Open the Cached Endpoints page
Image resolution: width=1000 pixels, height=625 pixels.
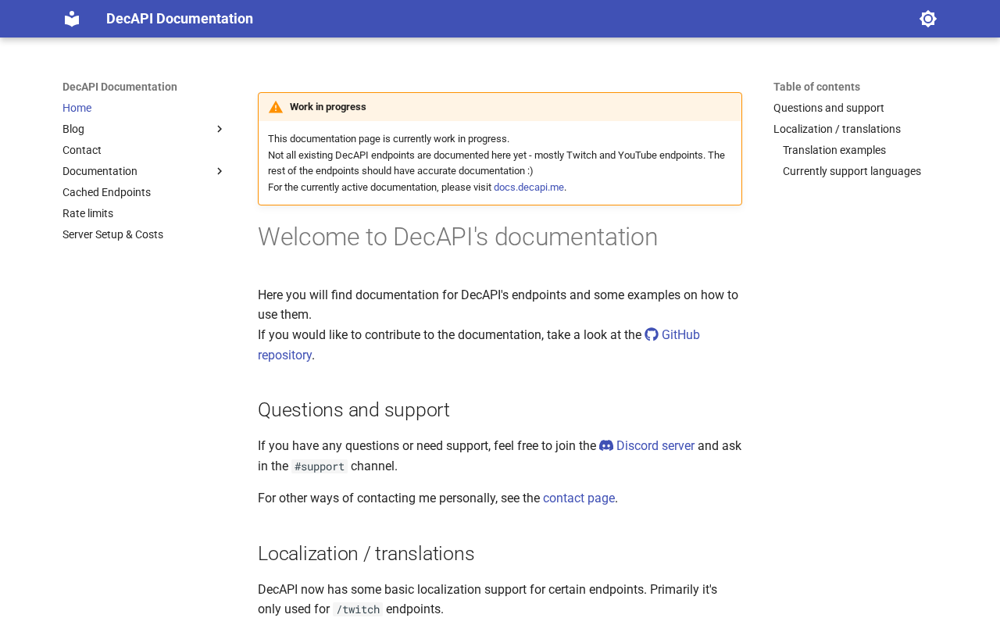point(106,192)
